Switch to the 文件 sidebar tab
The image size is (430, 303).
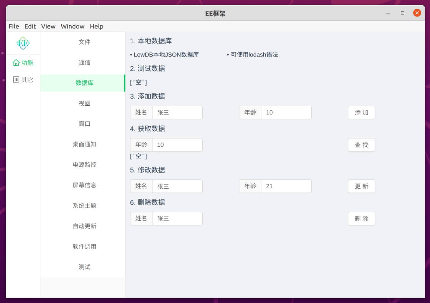coord(84,42)
